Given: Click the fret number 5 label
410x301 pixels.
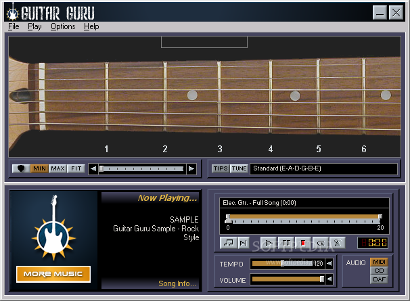Looking at the screenshot, I should pos(319,149).
